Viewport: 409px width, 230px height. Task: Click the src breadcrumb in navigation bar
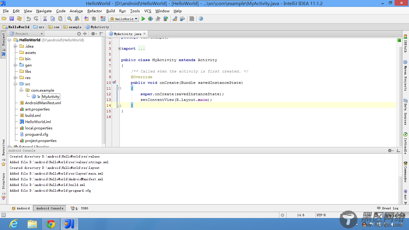pyautogui.click(x=39, y=27)
